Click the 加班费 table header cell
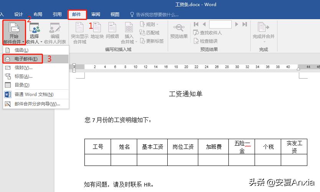The height and width of the screenshot is (192, 320). click(213, 146)
